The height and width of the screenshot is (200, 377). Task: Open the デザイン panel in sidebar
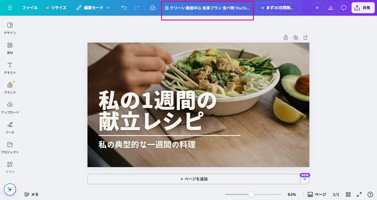[x=10, y=28]
